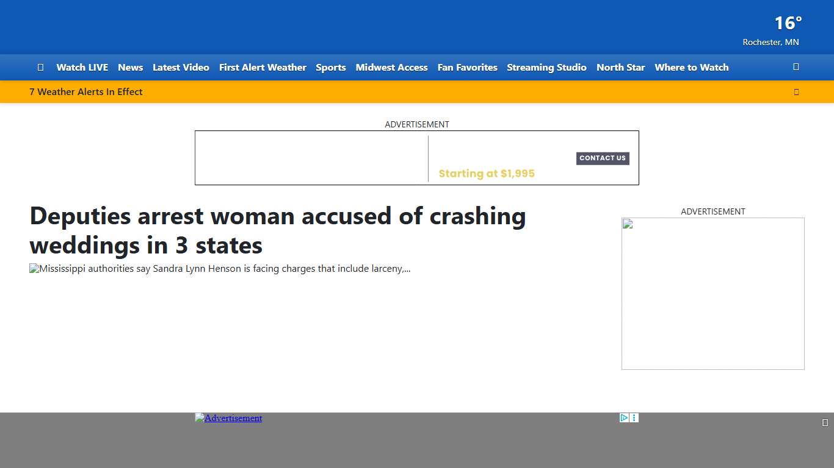Click the weather alert icon on the yellow bar

coord(796,91)
